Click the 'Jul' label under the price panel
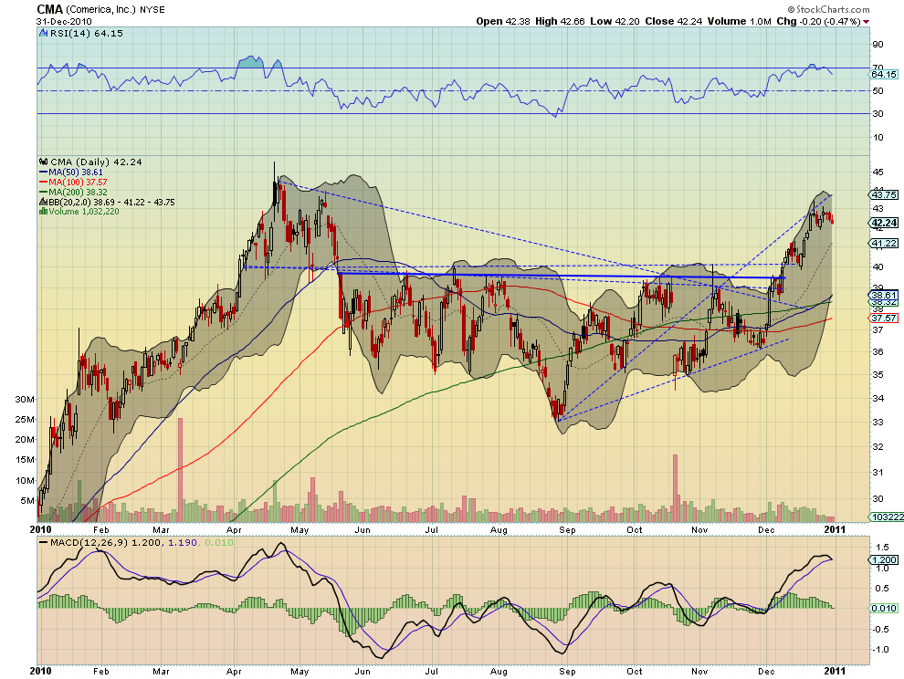The image size is (904, 679). [x=431, y=529]
